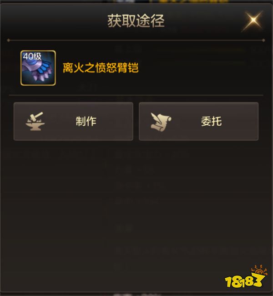Click the blank row right of item name
273x296 pixels.
(201, 68)
